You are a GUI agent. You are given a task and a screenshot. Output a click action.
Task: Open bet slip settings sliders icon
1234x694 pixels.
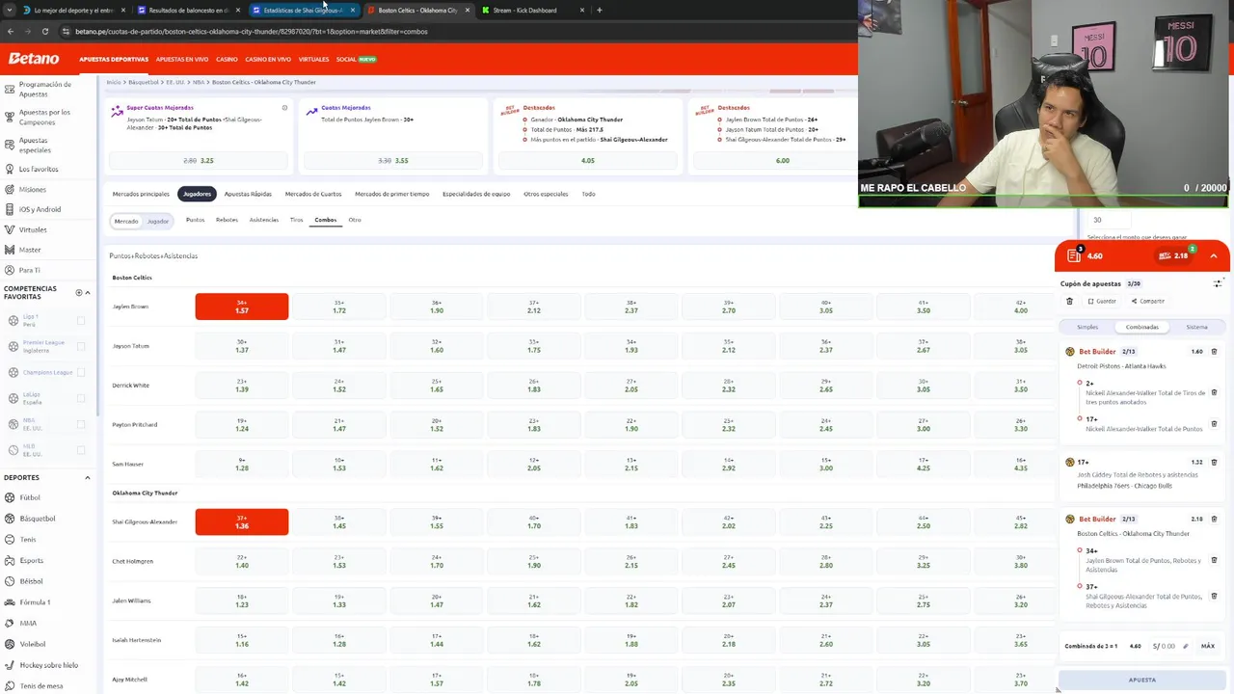[1218, 283]
